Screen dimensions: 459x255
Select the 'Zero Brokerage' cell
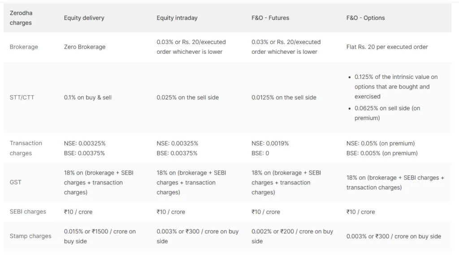tap(85, 47)
